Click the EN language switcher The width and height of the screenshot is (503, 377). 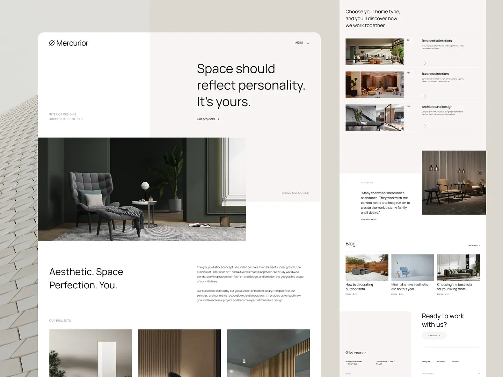pos(479,373)
